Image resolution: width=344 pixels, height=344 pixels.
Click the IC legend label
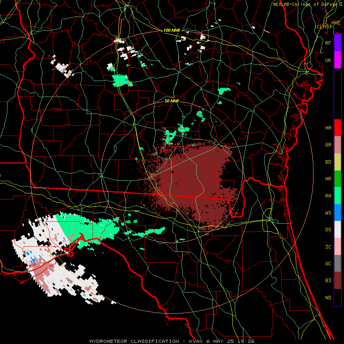coord(328,247)
